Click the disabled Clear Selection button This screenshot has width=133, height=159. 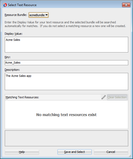117,97
